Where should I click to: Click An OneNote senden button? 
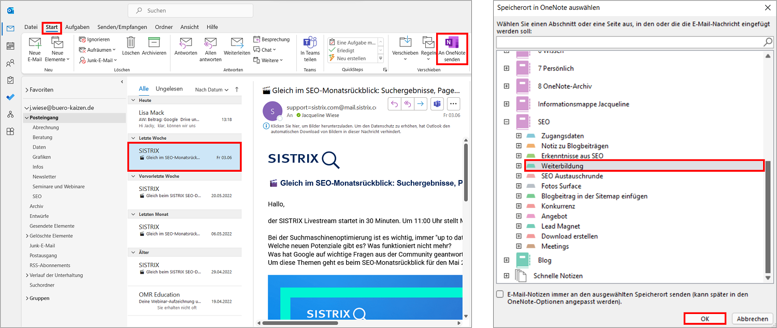pos(452,49)
